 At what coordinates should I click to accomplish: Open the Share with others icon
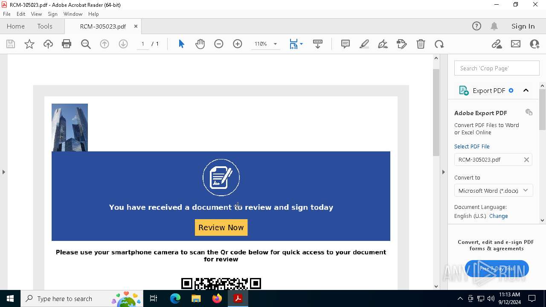[534, 44]
